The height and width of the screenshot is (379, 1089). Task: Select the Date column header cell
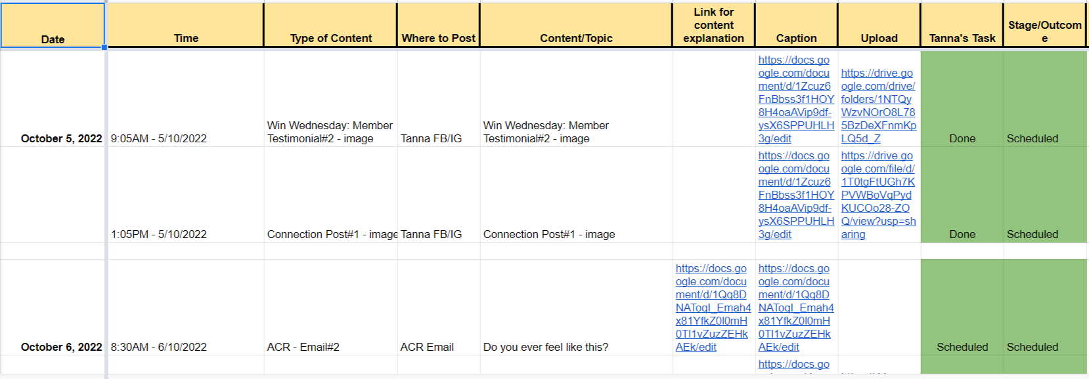click(x=53, y=26)
